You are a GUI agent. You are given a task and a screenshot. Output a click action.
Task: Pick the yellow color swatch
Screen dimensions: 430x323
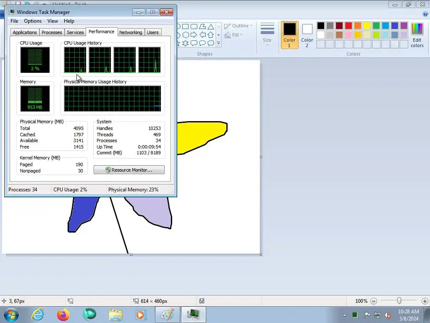coord(367,26)
